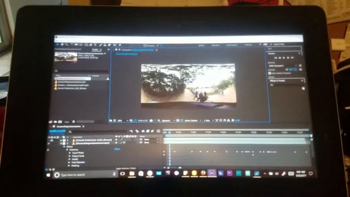Click Toggle Switches / Modes button
The image size is (350, 197).
[126, 168]
